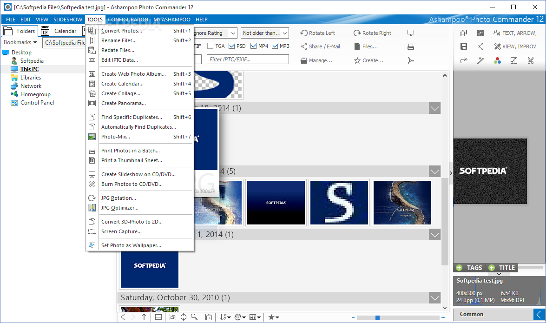Screen dimensions: 546x323
Task: Click the image selection icon
Action: click(x=480, y=33)
